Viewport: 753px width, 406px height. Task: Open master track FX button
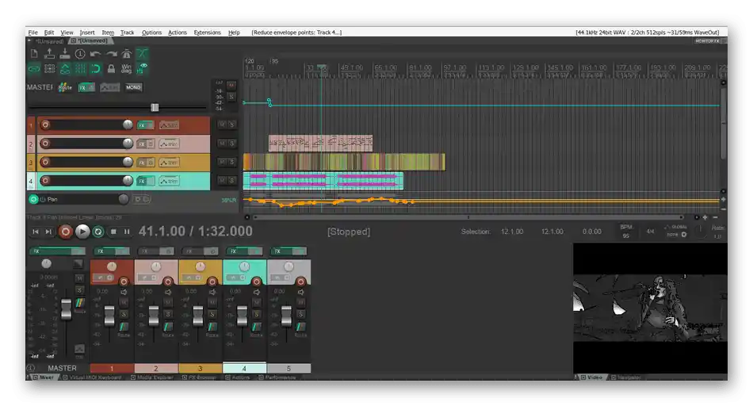(83, 87)
